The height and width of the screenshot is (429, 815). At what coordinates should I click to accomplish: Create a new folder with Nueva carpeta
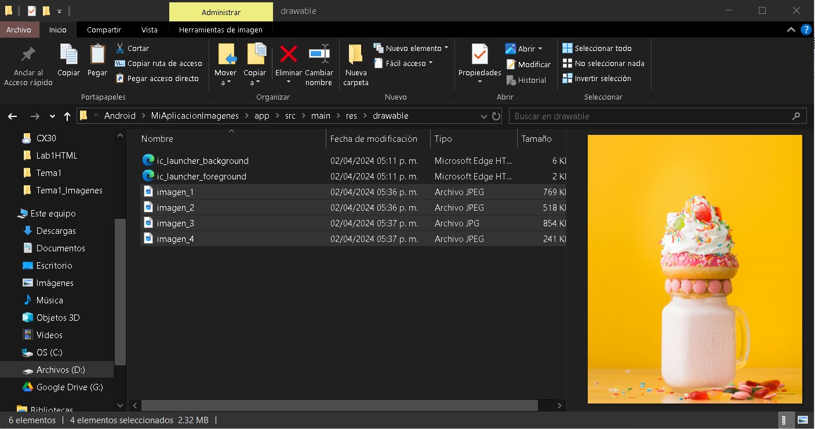tap(356, 54)
